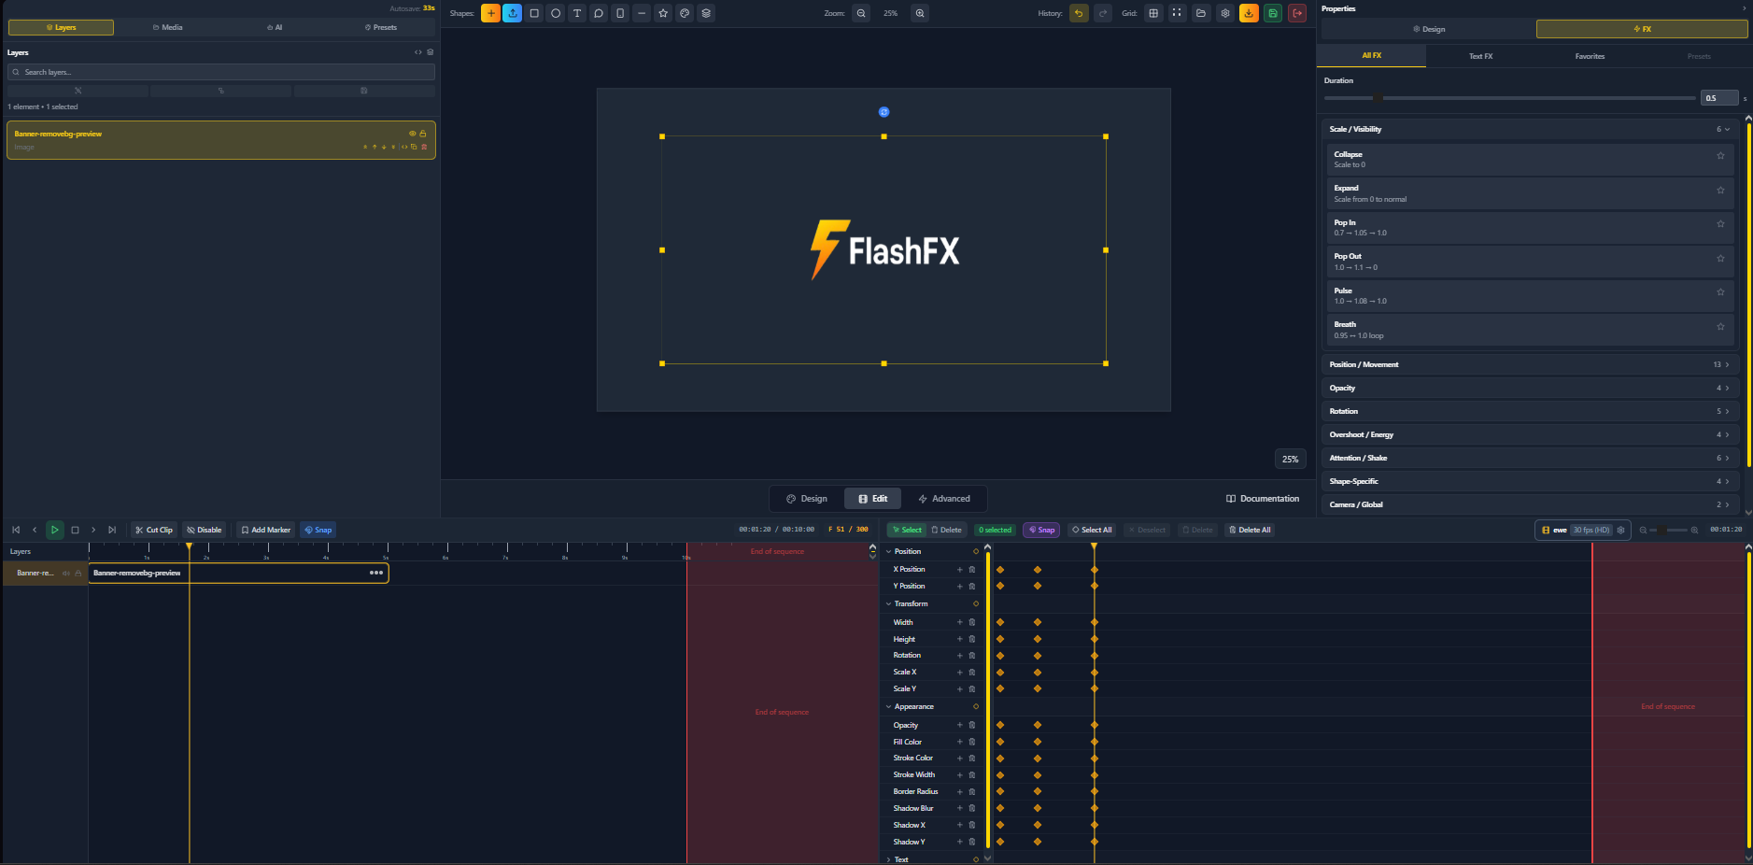Undo the last action
The image size is (1753, 865).
pos(1079,13)
